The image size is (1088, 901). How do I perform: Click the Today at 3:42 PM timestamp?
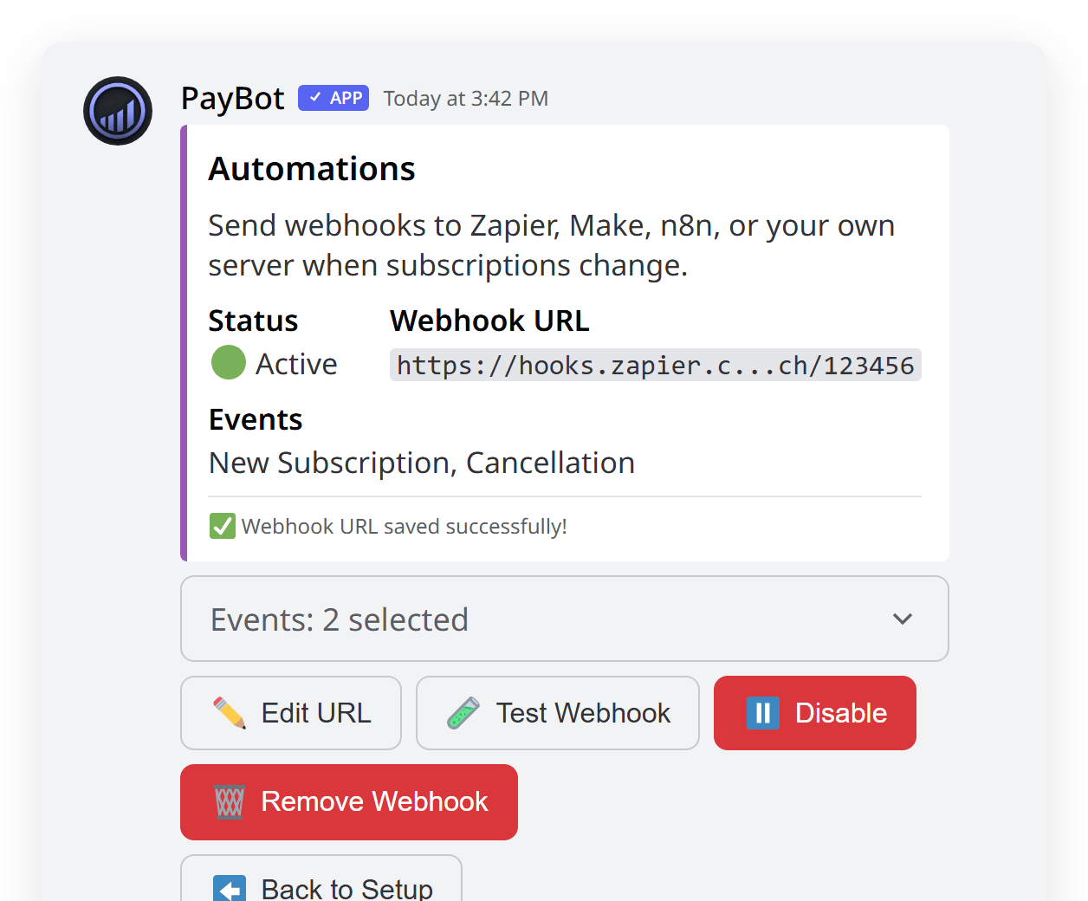coord(465,98)
